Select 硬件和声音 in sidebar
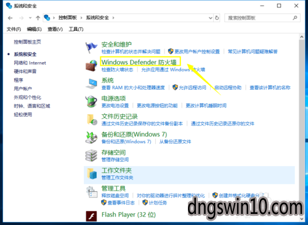 point(25,71)
